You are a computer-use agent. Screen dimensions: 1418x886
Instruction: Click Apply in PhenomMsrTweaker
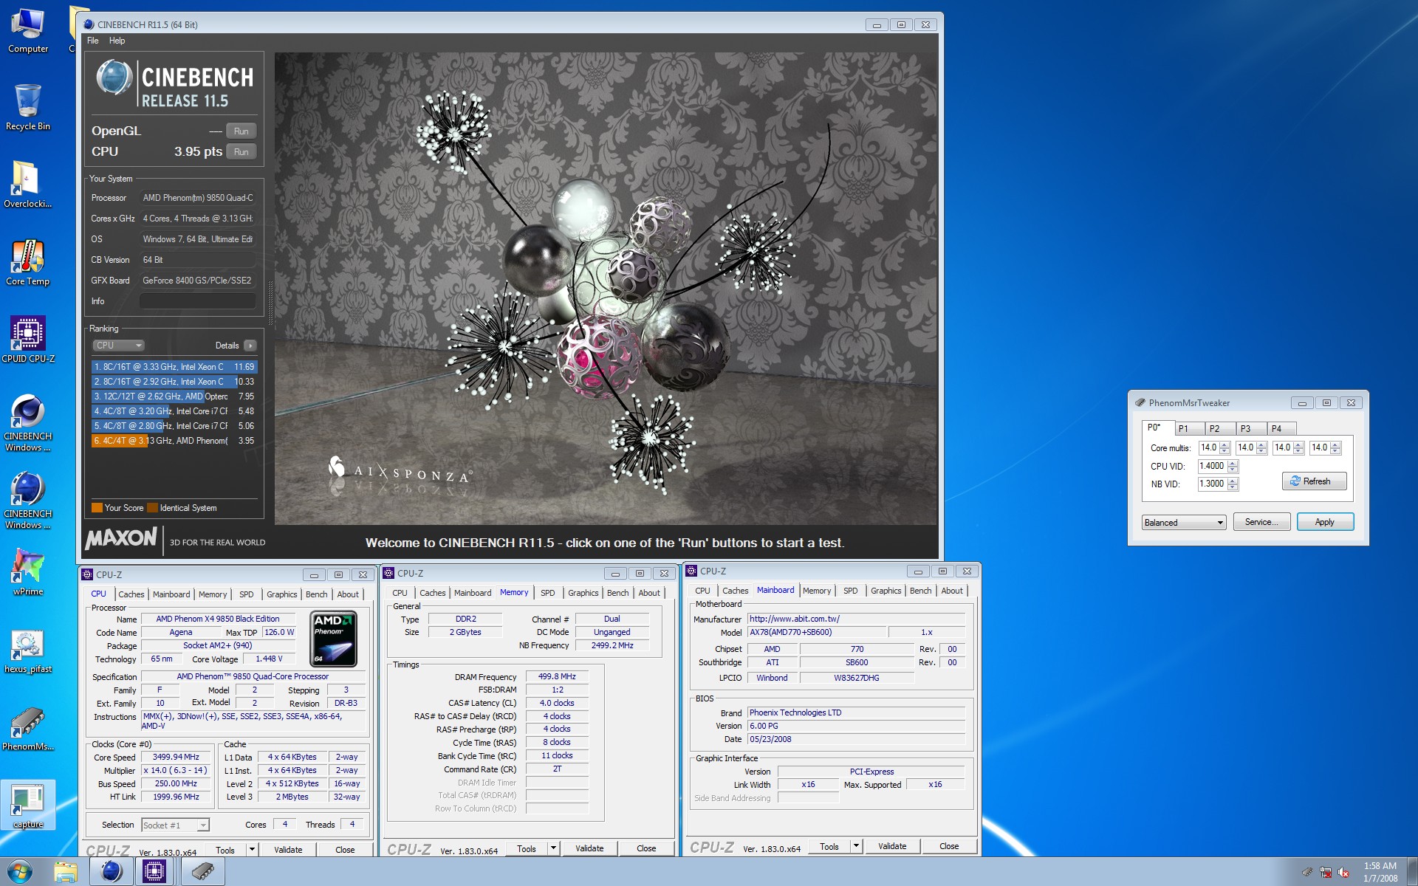click(x=1325, y=522)
